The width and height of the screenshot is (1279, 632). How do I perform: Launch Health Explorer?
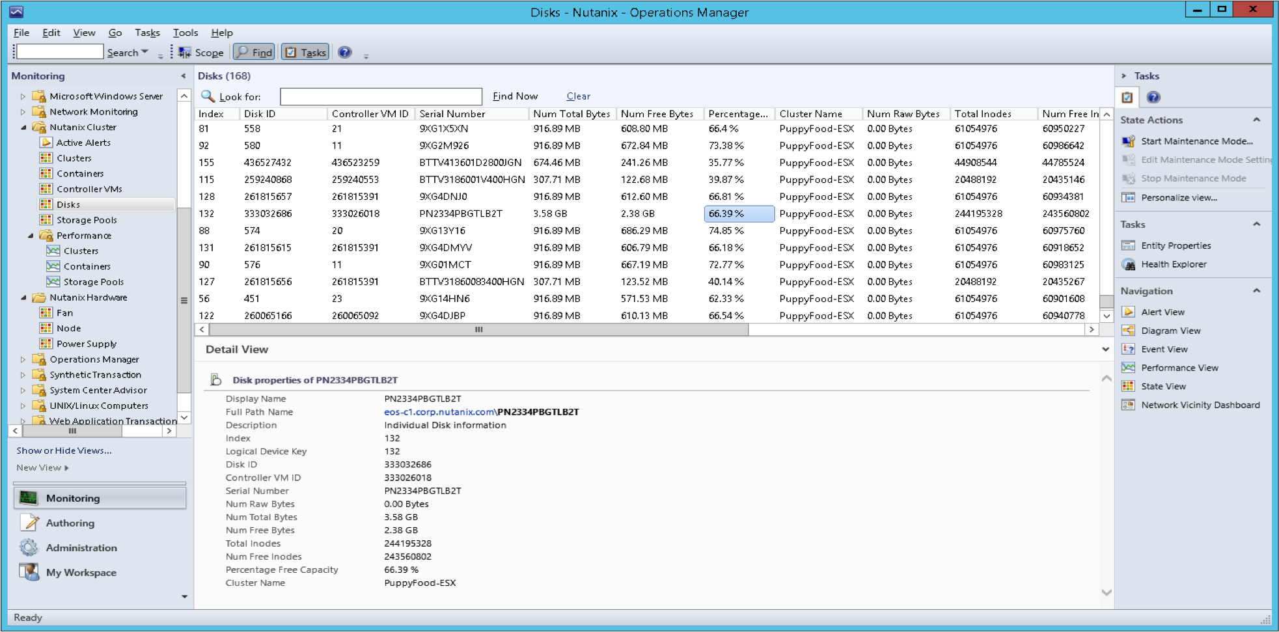(x=1174, y=264)
